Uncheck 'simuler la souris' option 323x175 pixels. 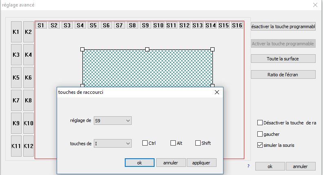coord(260,145)
